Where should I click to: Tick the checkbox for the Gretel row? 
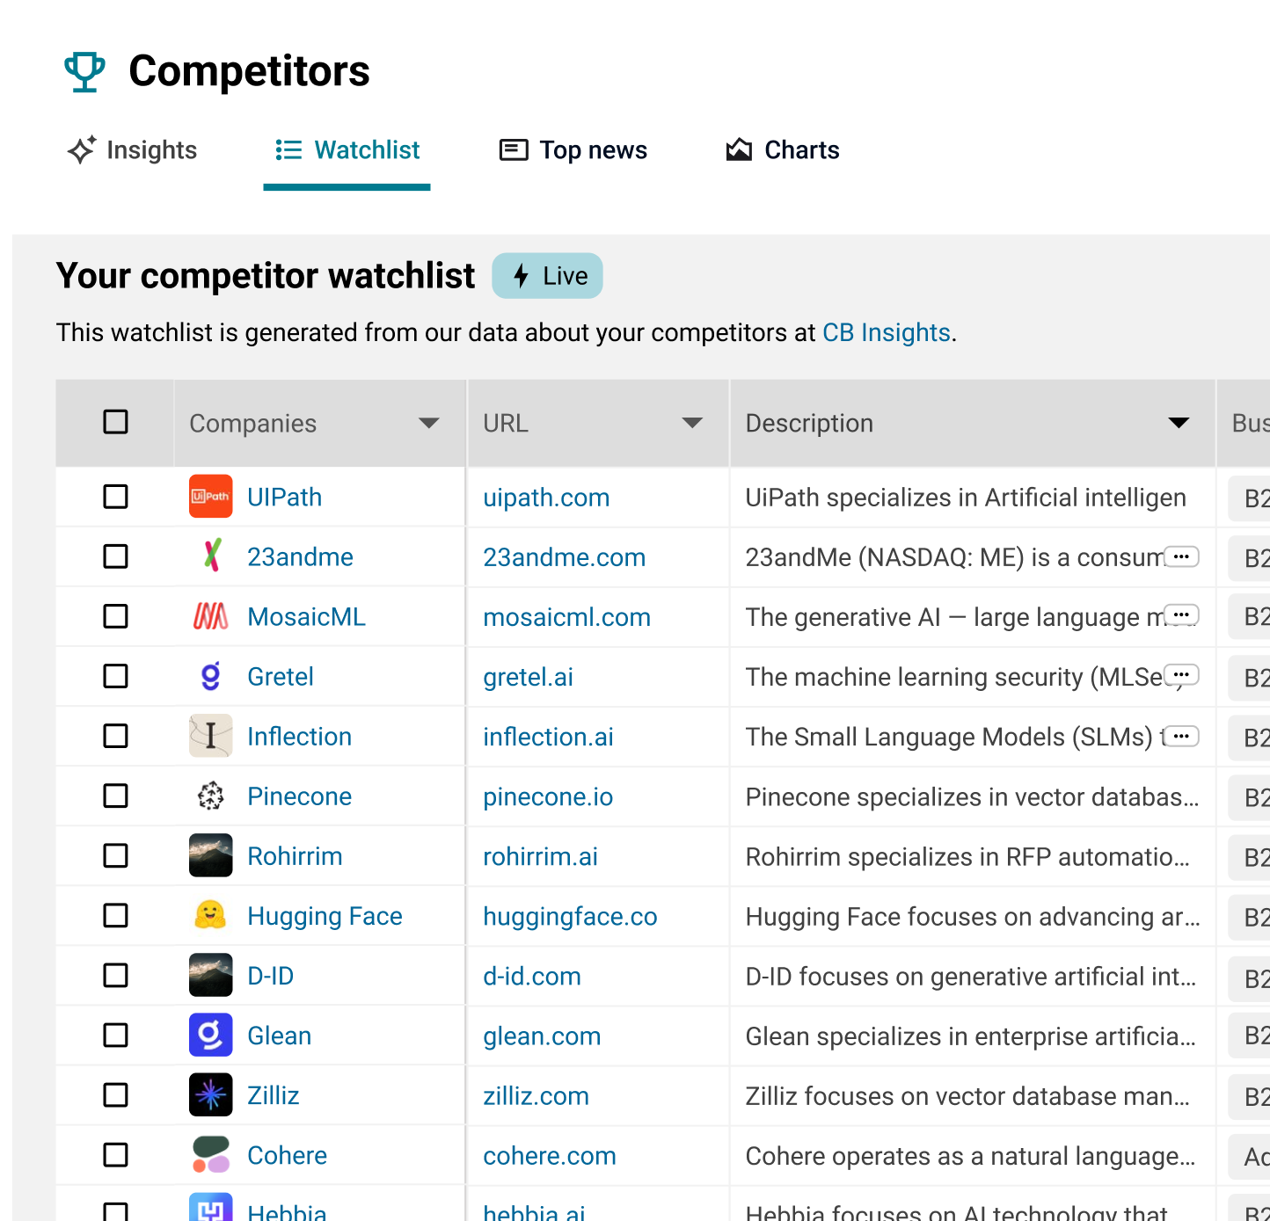click(x=115, y=676)
